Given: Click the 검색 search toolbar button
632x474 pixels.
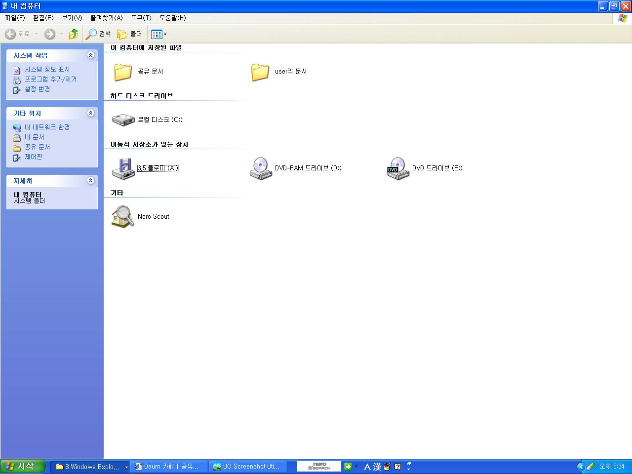Looking at the screenshot, I should [98, 34].
